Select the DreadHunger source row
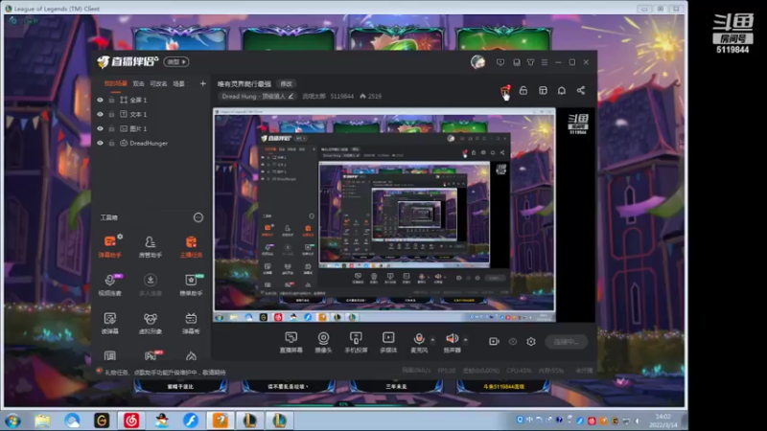The width and height of the screenshot is (767, 431). point(151,143)
